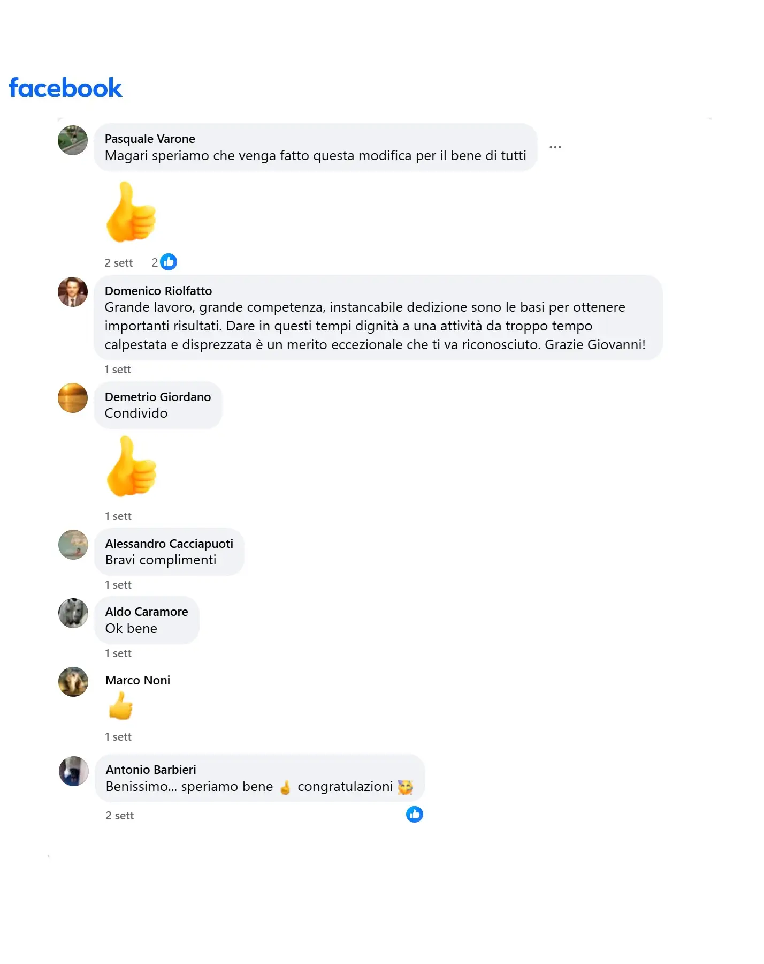764x964 pixels.
Task: Open Marco Noni's name link
Action: (x=137, y=680)
